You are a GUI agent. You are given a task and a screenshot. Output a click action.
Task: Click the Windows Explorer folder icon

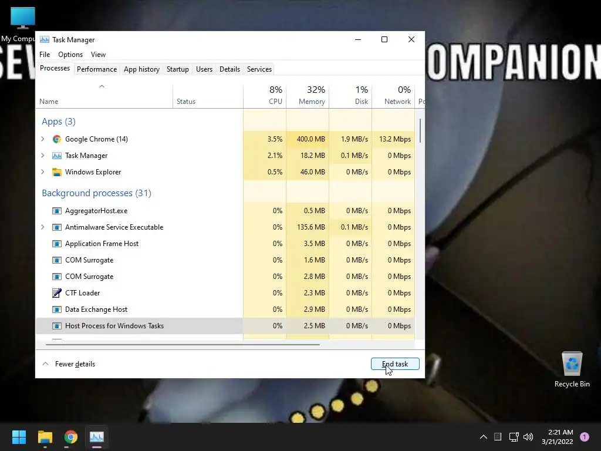click(x=57, y=172)
